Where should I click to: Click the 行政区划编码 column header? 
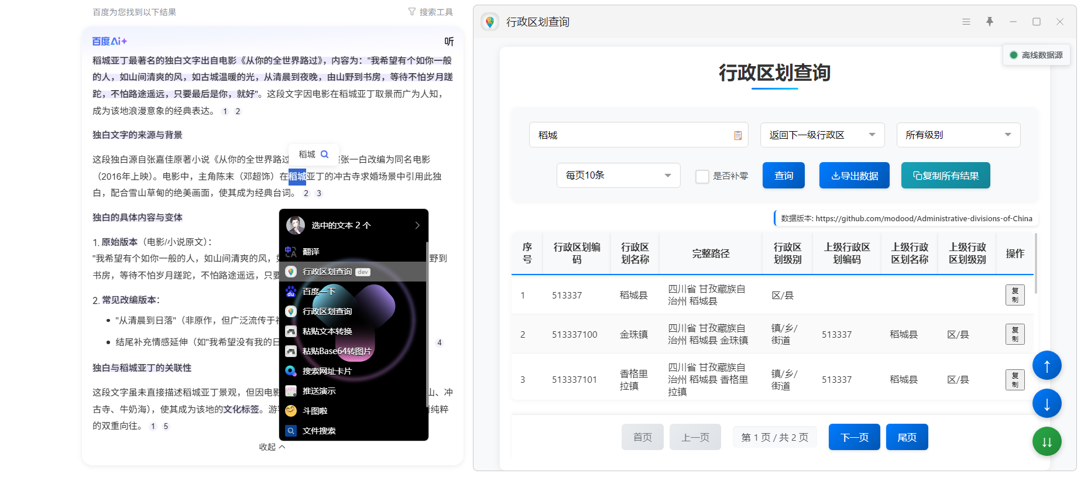pyautogui.click(x=577, y=253)
